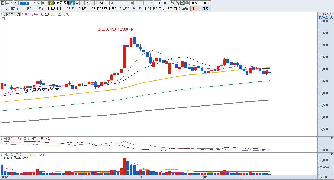Click the stock search magnifier icon
The height and width of the screenshot is (180, 334).
(x=39, y=3)
